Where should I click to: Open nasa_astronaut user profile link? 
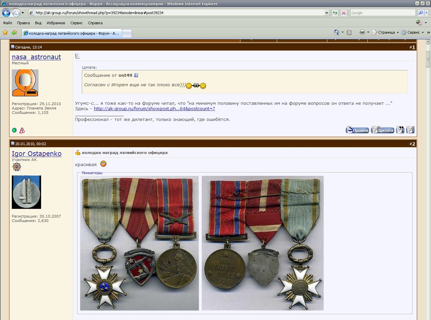(36, 57)
